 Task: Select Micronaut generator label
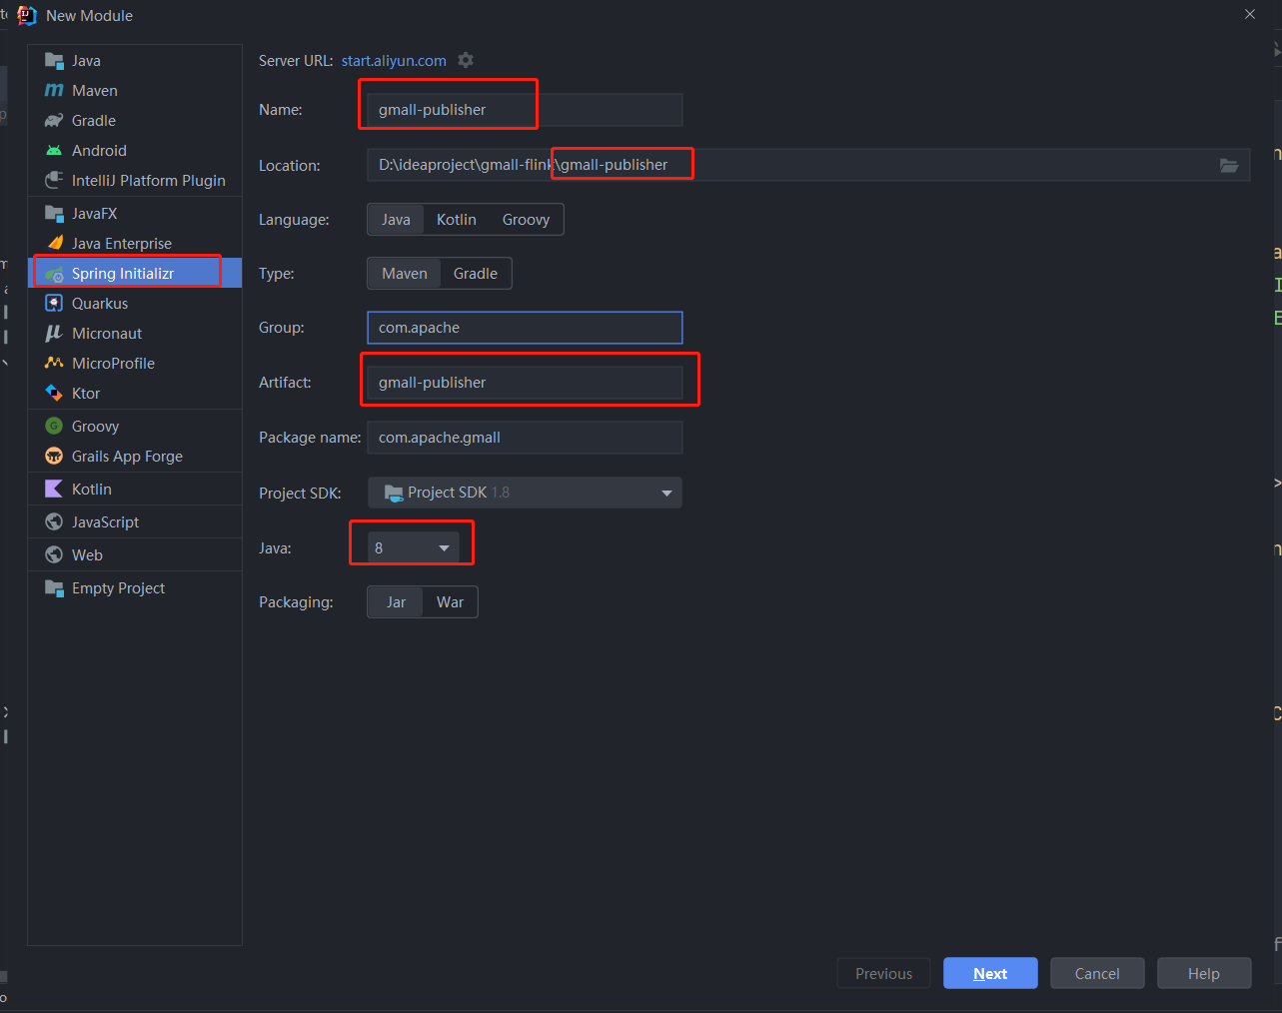tap(107, 334)
